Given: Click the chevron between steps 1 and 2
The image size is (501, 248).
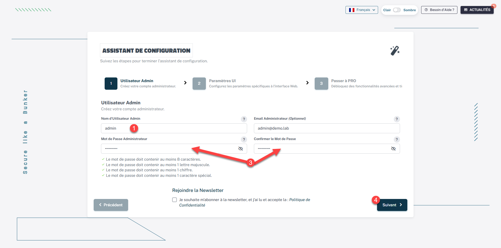Looking at the screenshot, I should [x=185, y=83].
